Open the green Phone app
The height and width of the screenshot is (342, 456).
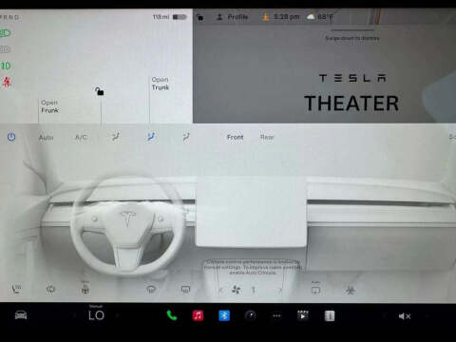pos(172,315)
